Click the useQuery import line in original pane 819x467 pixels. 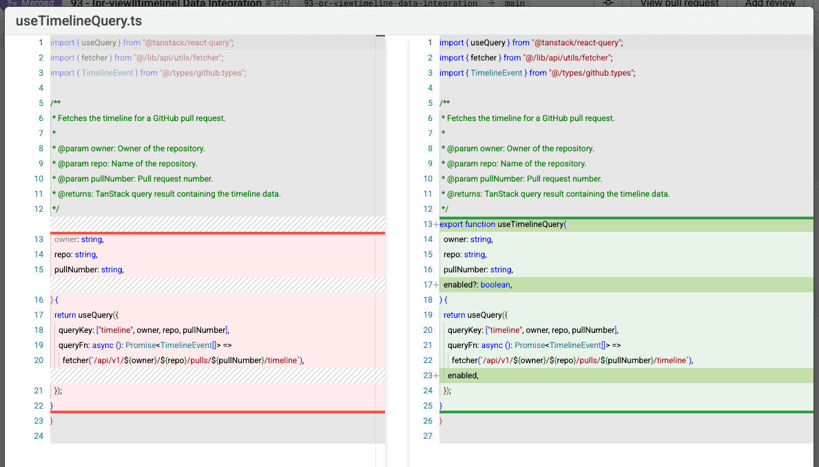pos(142,43)
